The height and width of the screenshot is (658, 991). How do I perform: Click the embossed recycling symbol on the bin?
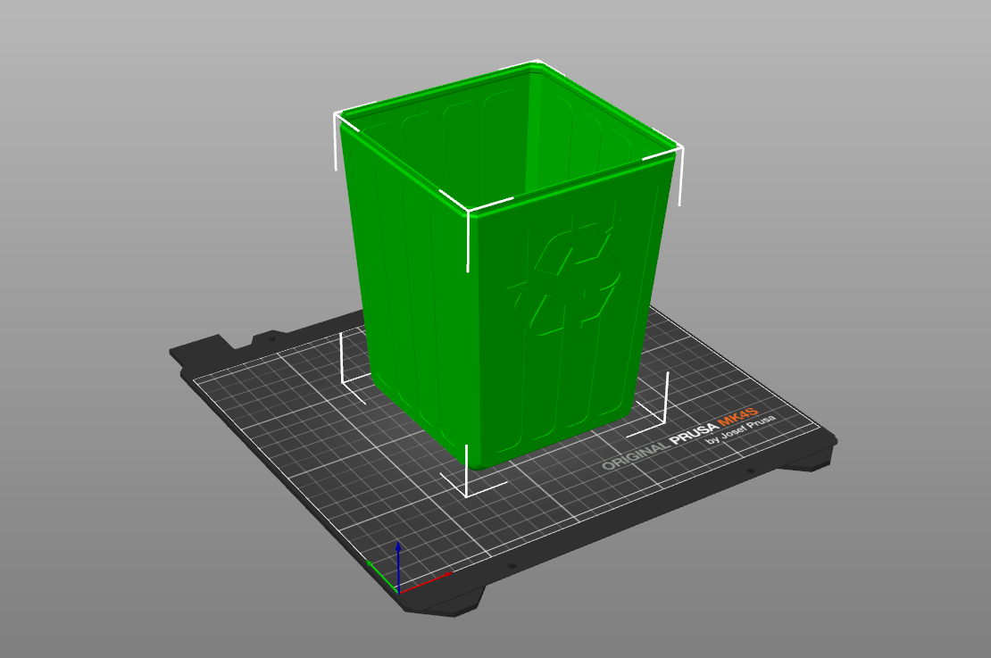click(x=563, y=279)
